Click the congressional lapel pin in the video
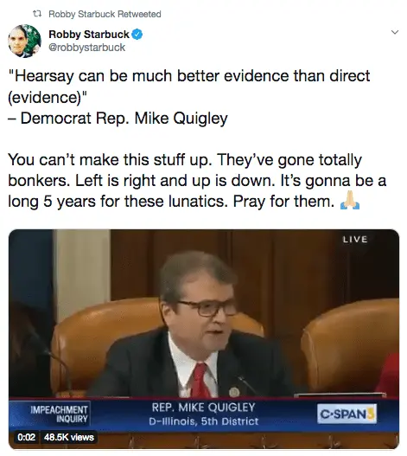 [x=233, y=392]
